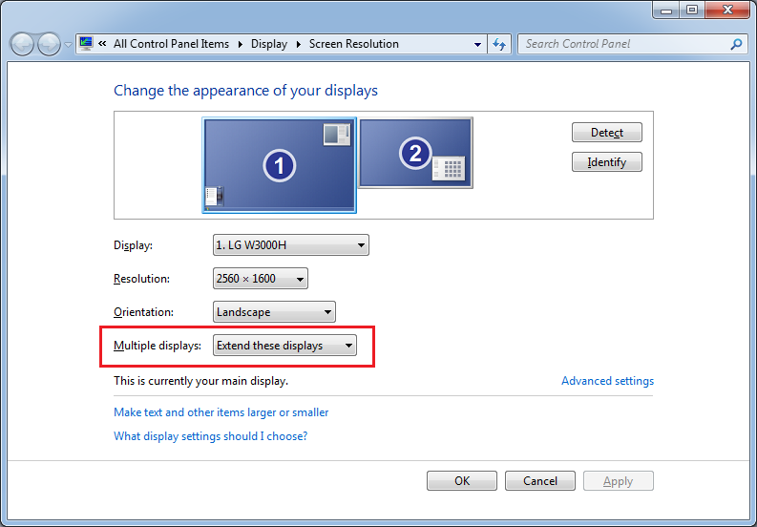Go to Display breadcrumb
The image size is (757, 527).
click(x=269, y=44)
